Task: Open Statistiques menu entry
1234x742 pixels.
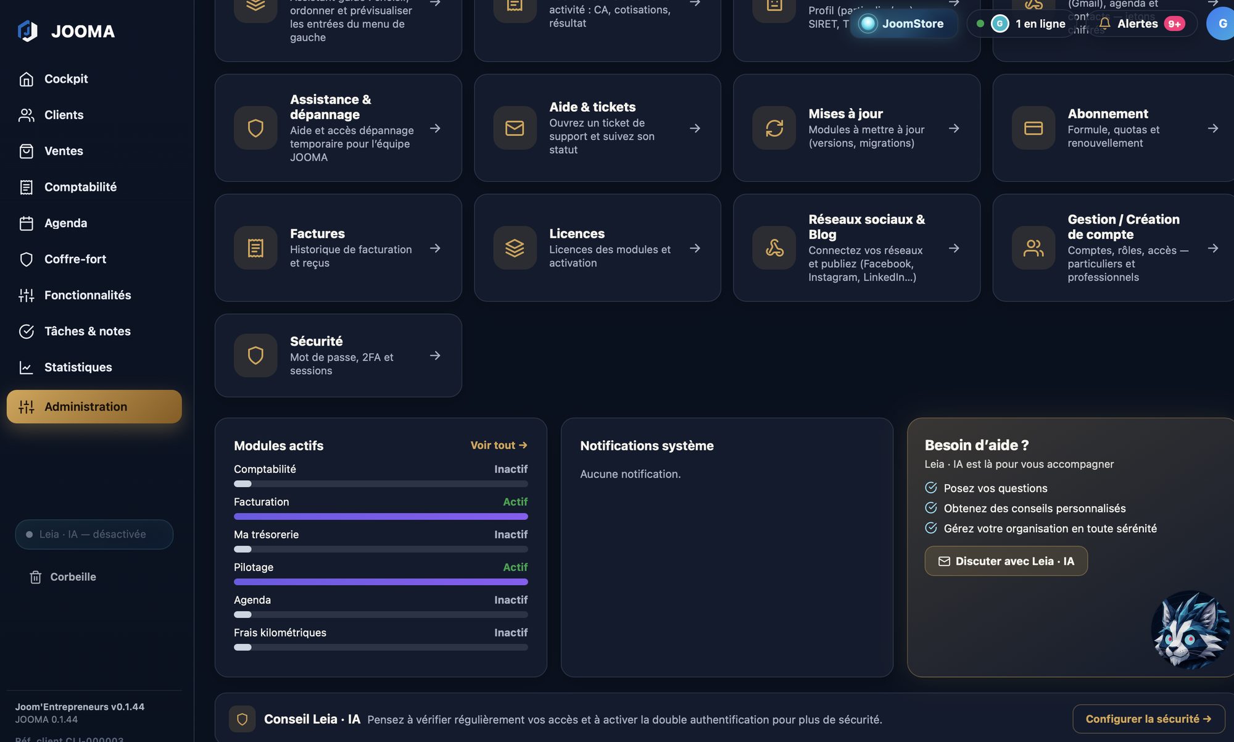Action: (94, 367)
